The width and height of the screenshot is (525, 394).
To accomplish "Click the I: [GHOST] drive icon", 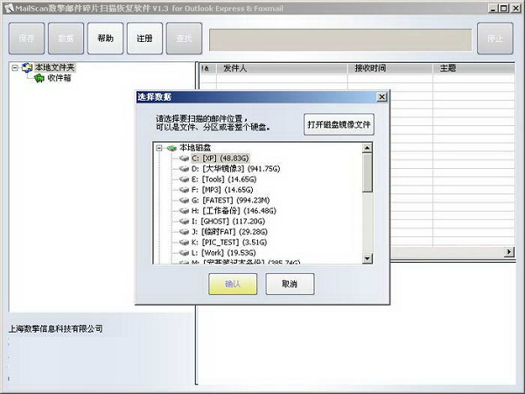I will point(183,221).
